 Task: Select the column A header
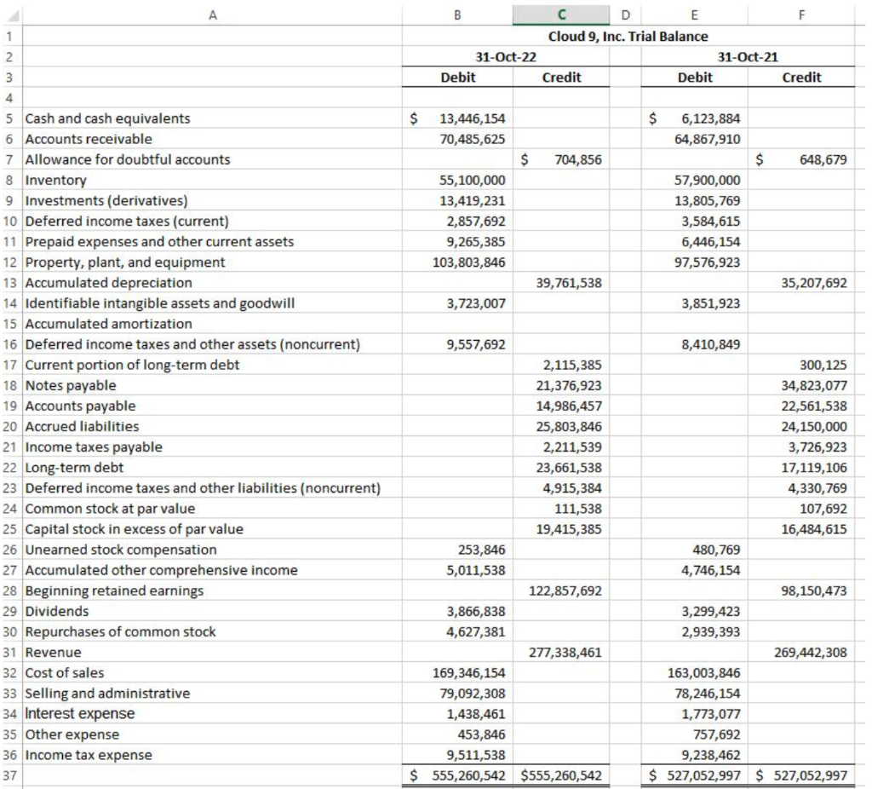213,14
